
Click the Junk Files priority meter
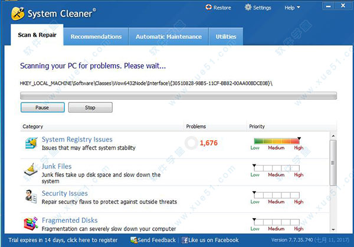(277, 168)
